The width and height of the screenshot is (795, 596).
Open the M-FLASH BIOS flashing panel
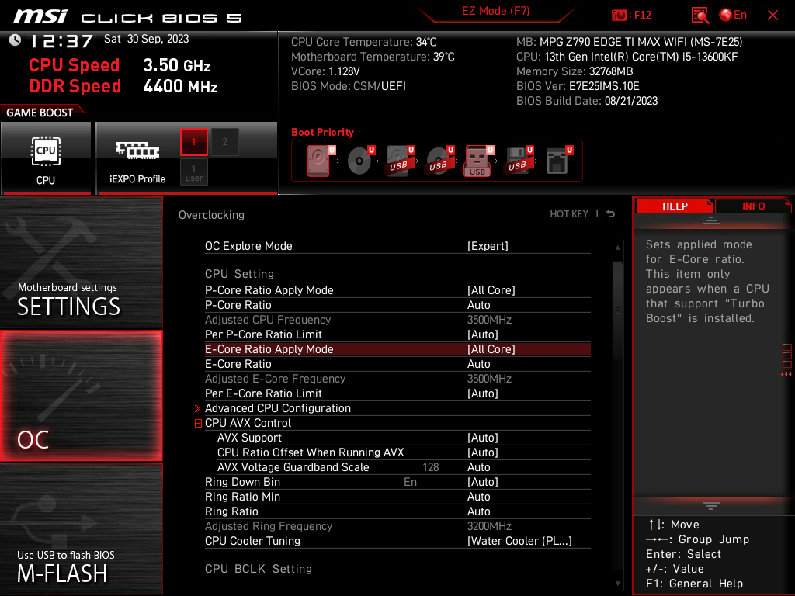(x=81, y=529)
